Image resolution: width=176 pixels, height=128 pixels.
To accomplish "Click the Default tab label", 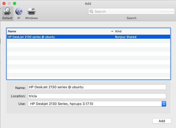I will pyautogui.click(x=7, y=18).
